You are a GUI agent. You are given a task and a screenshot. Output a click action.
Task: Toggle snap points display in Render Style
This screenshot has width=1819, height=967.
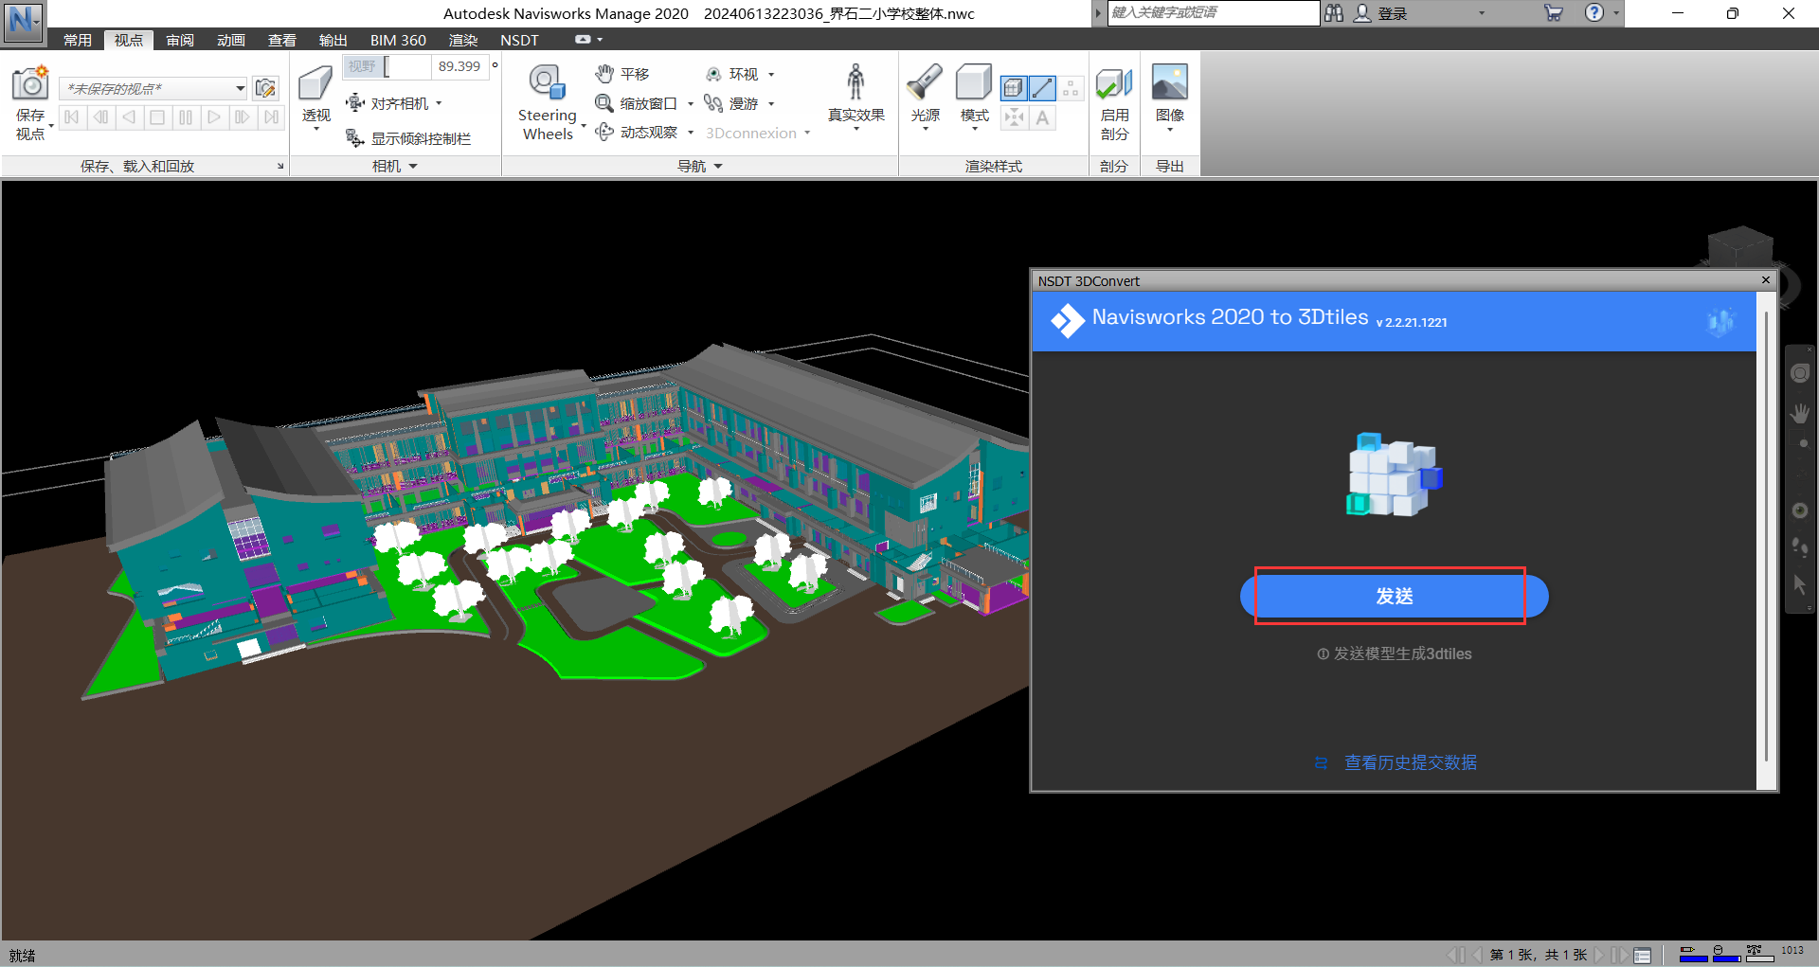click(x=1014, y=118)
